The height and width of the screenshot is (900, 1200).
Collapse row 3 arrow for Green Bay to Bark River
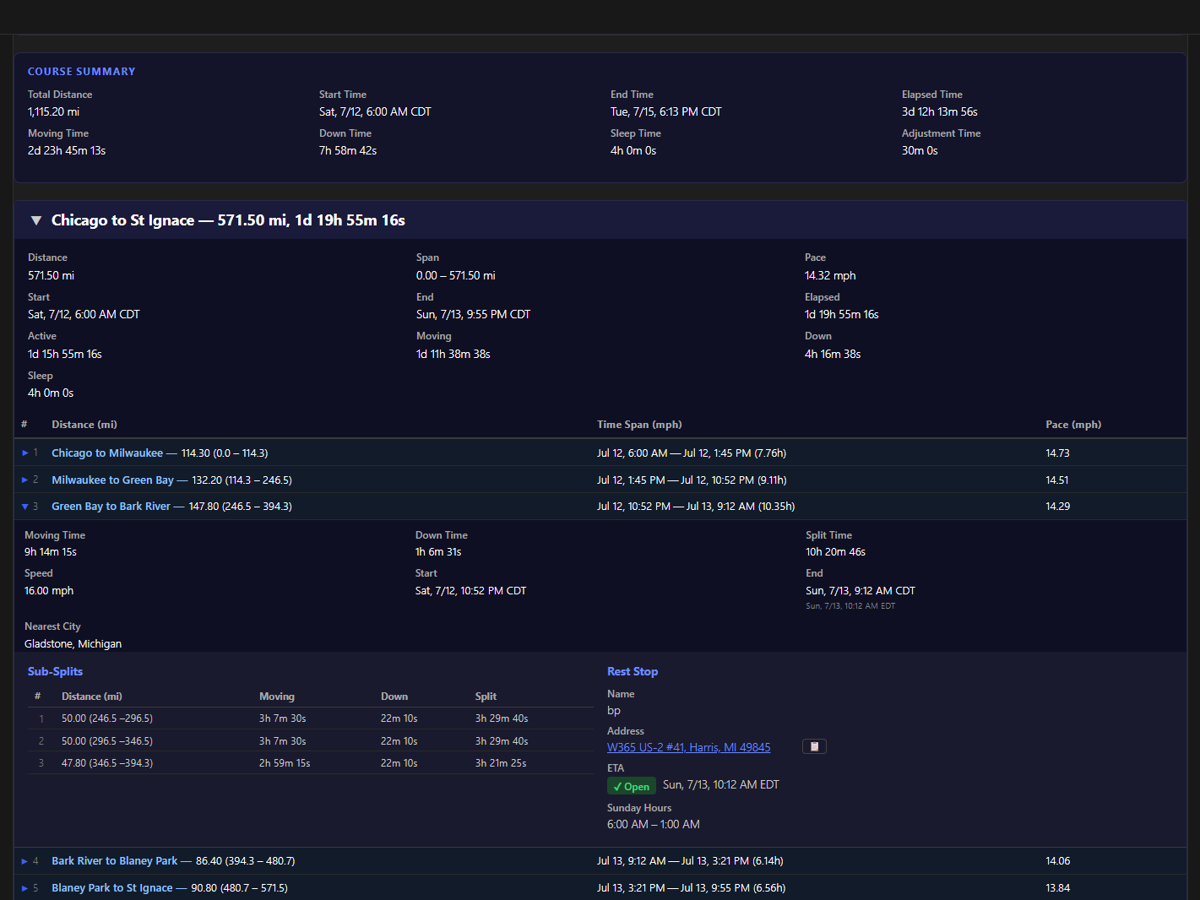point(25,507)
